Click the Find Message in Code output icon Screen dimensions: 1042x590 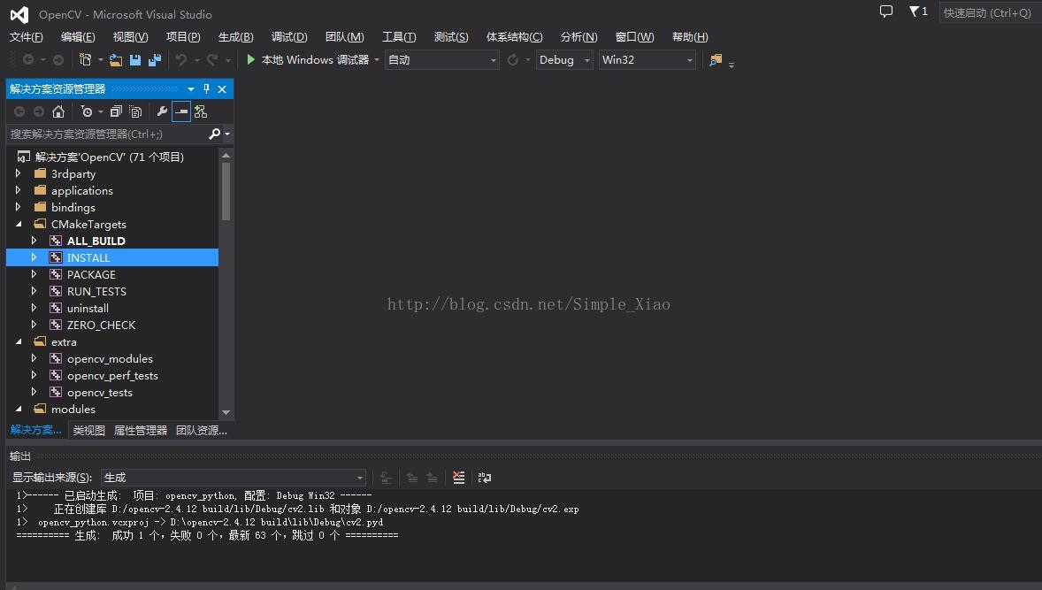[386, 477]
